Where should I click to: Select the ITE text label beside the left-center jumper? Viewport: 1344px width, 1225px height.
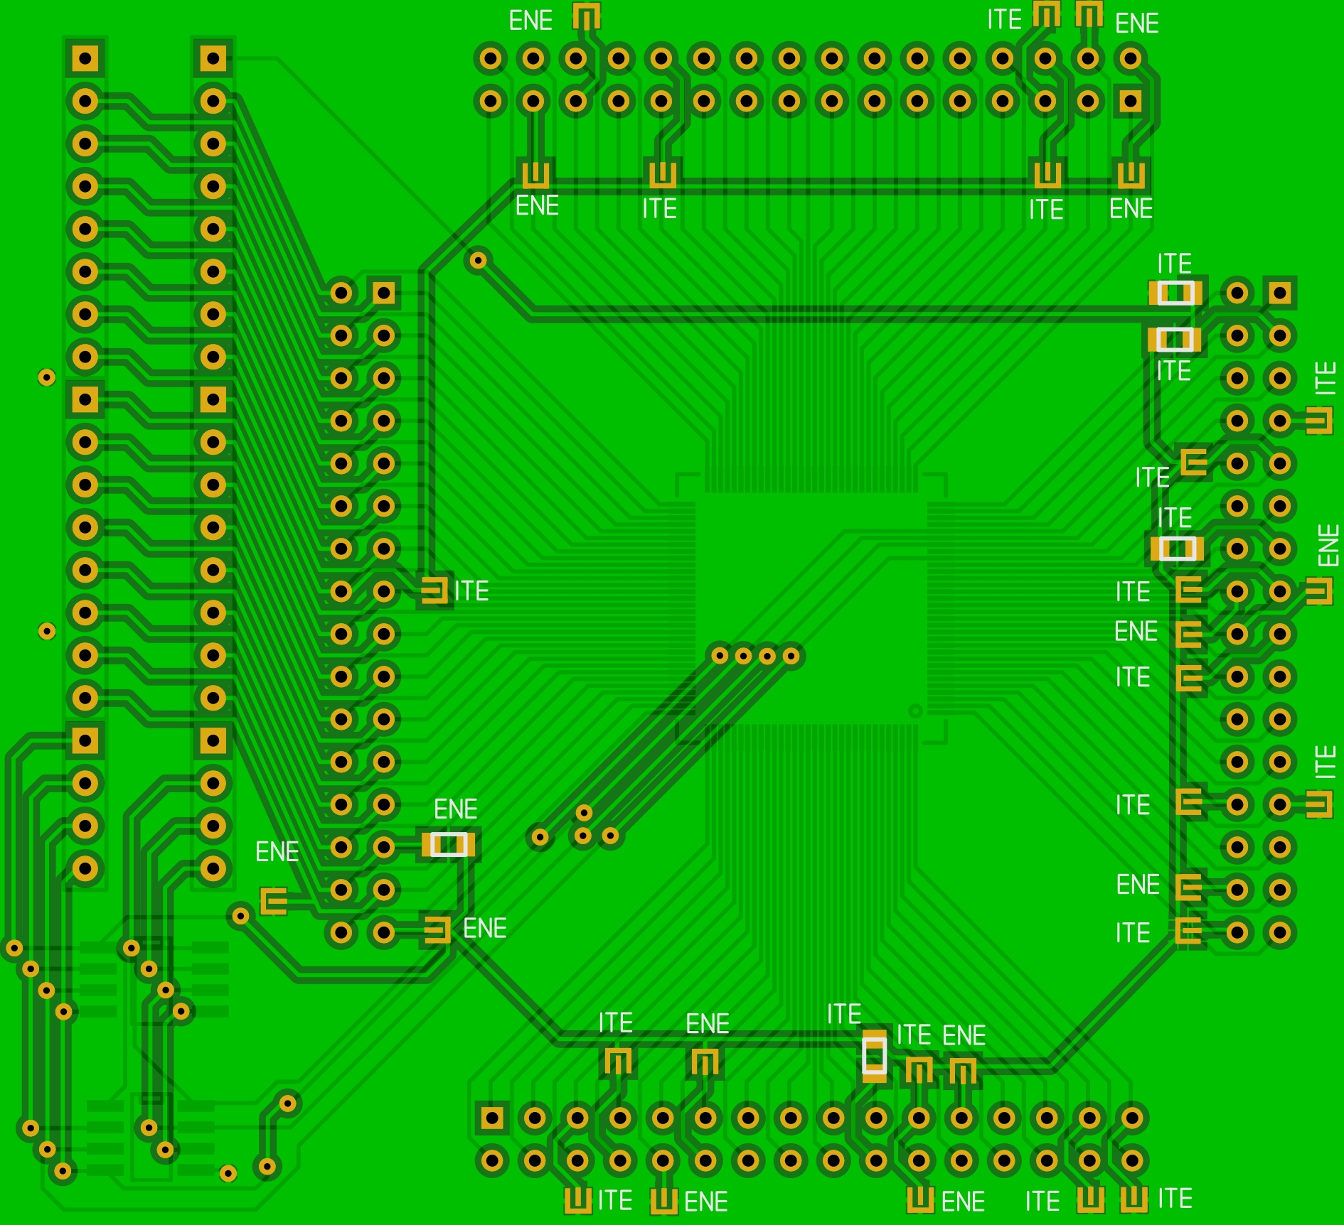point(471,591)
